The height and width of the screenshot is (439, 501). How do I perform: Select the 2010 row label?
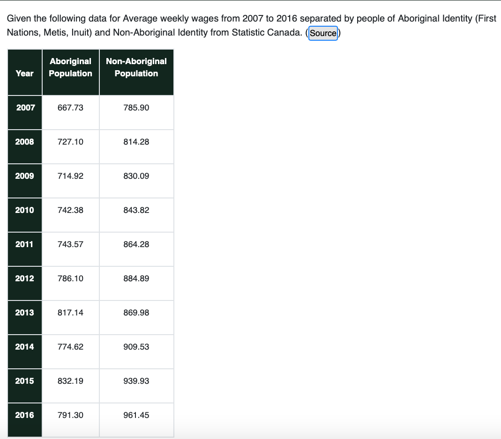[x=24, y=210]
